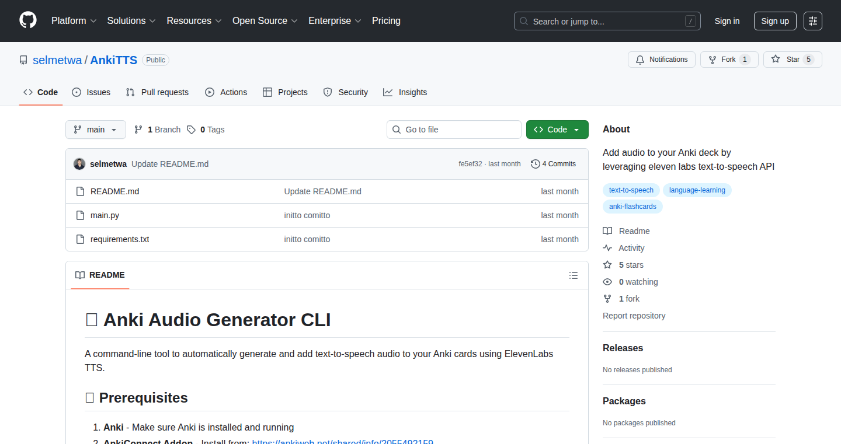This screenshot has width=841, height=444.
Task: Click the file icon next to requirements.txt
Action: coord(81,239)
